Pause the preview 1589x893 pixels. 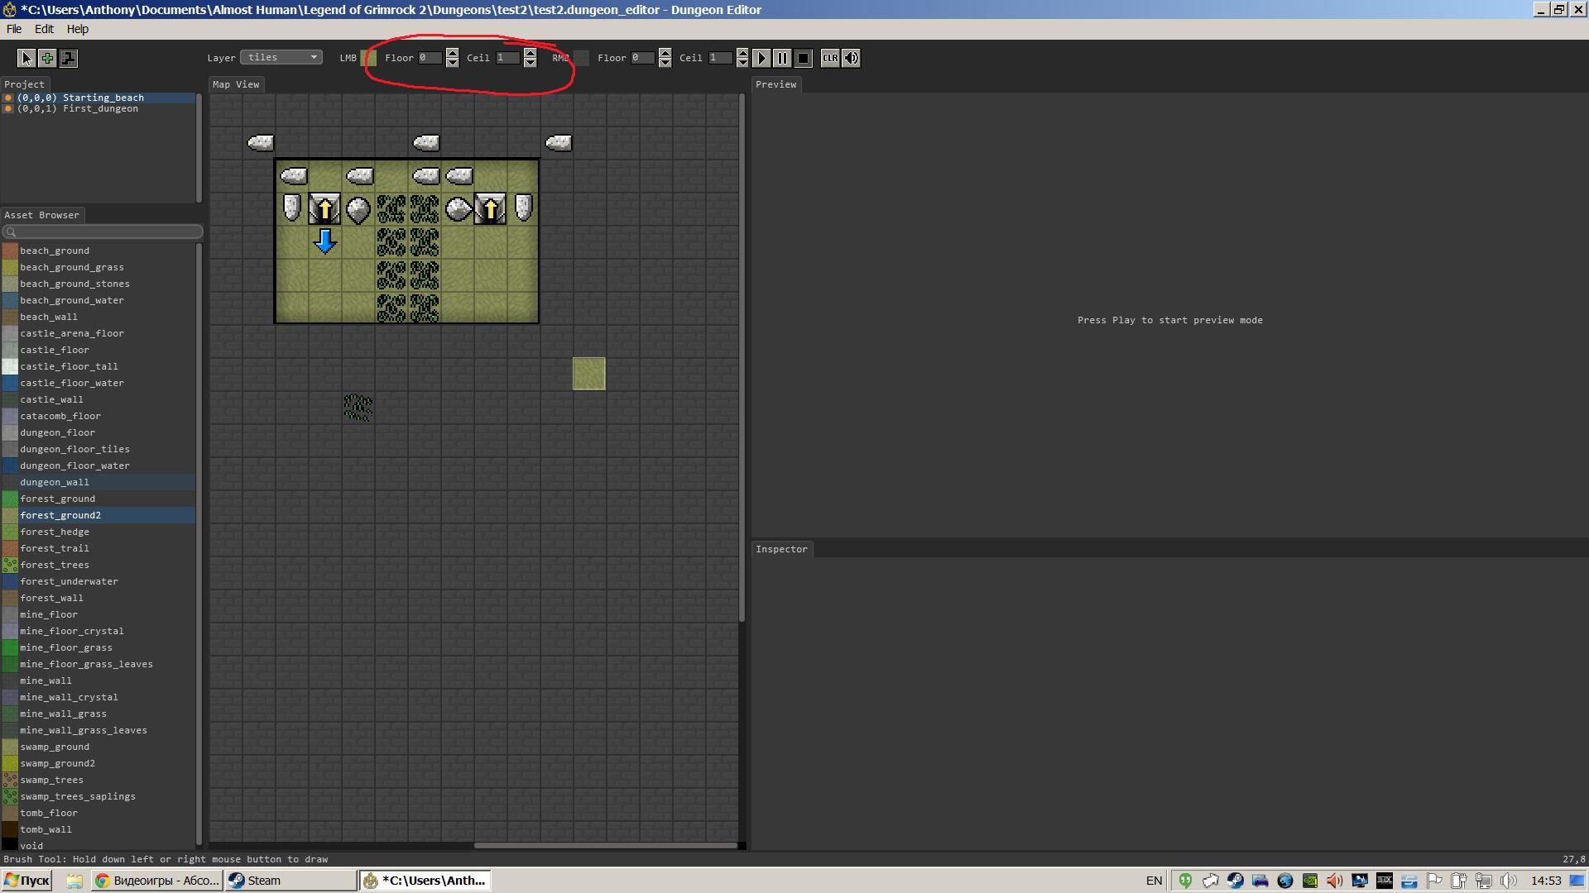click(782, 58)
